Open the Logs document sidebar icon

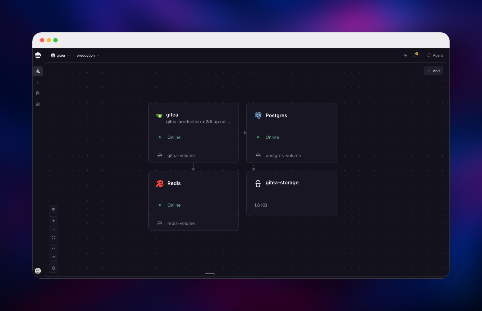click(38, 93)
